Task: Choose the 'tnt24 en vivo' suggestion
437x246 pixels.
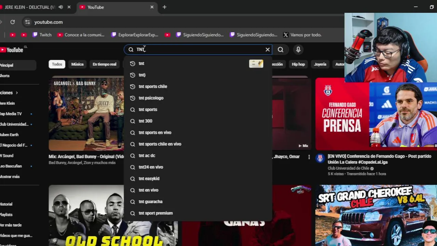Action: point(198,167)
